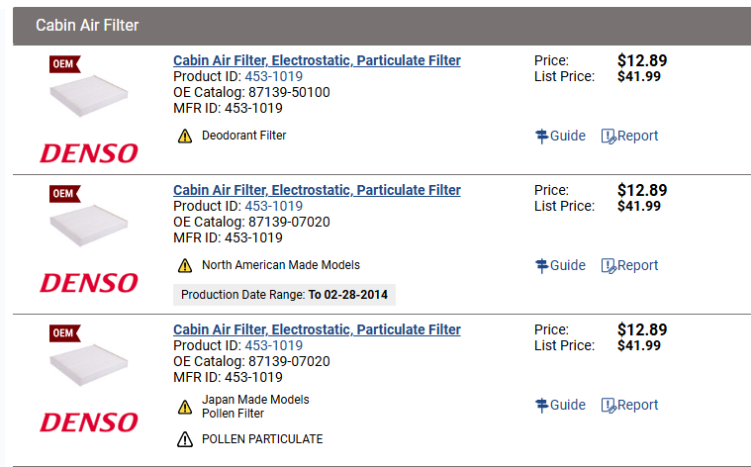Click the Guide signpost icon for the 87139-50100 filter
Screen dimensions: 751x467
pos(542,137)
